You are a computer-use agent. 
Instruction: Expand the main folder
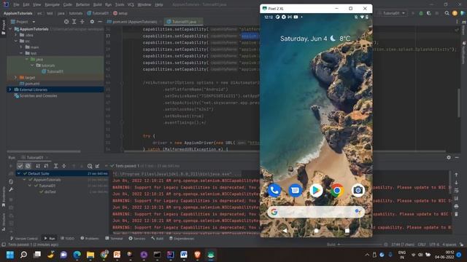point(21,47)
